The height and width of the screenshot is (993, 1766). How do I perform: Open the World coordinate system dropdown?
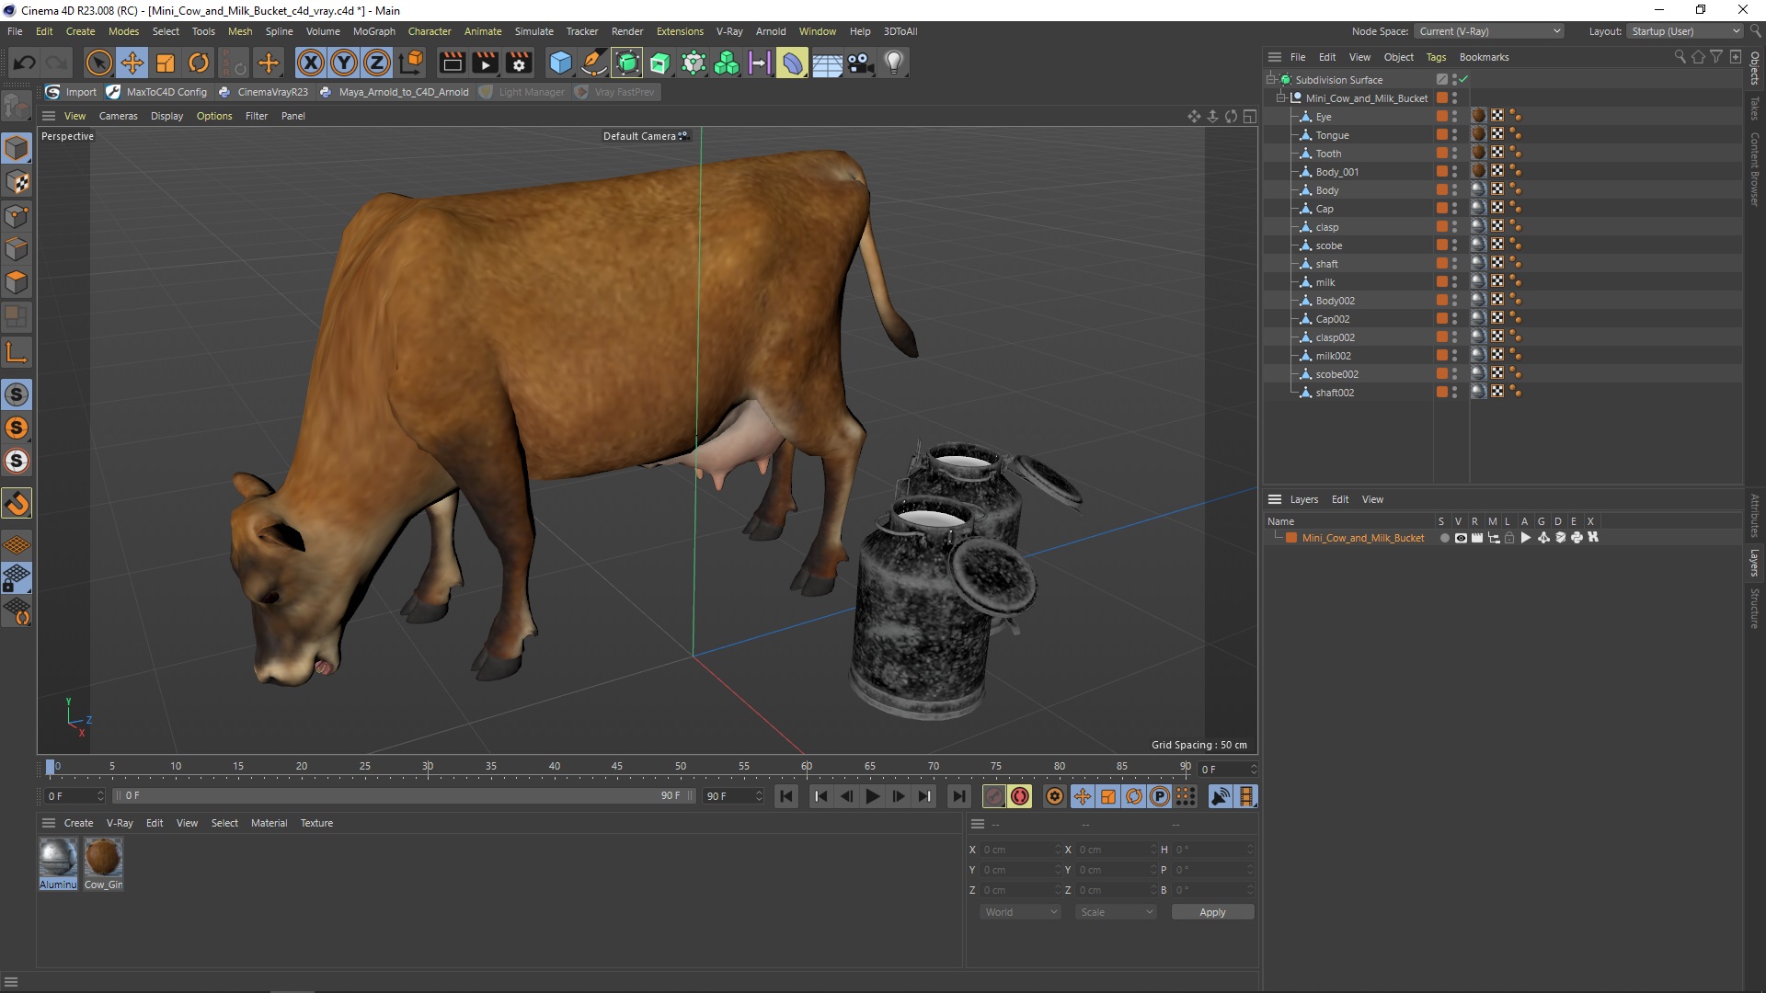pos(1021,912)
